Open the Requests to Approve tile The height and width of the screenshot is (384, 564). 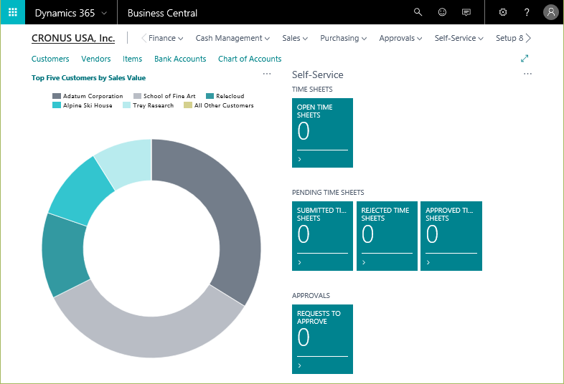[322, 339]
